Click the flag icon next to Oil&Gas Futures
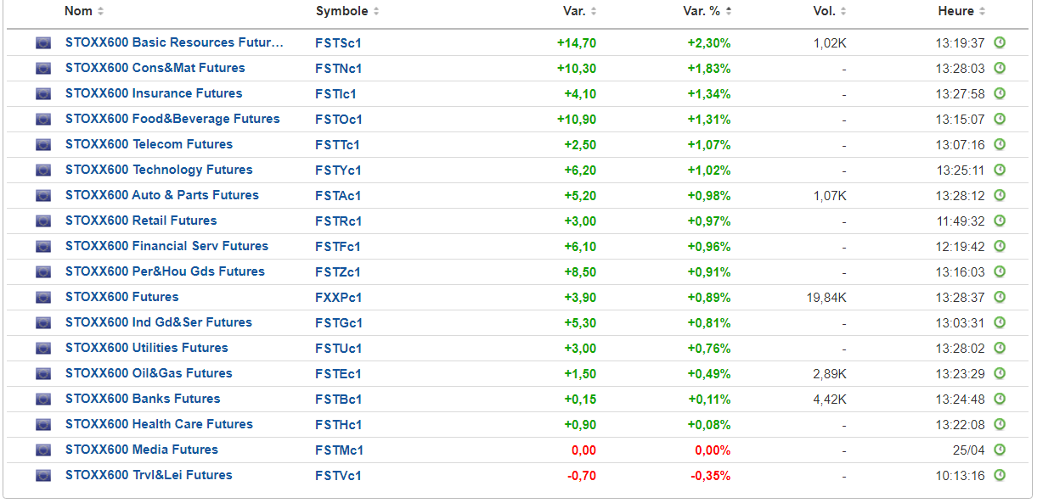Screen dimensions: 1054x503 (x=43, y=373)
